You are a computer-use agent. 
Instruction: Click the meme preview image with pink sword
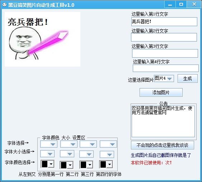(x=42, y=39)
